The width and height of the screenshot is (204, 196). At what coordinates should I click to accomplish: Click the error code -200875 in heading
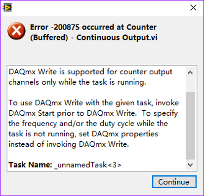(x=66, y=27)
